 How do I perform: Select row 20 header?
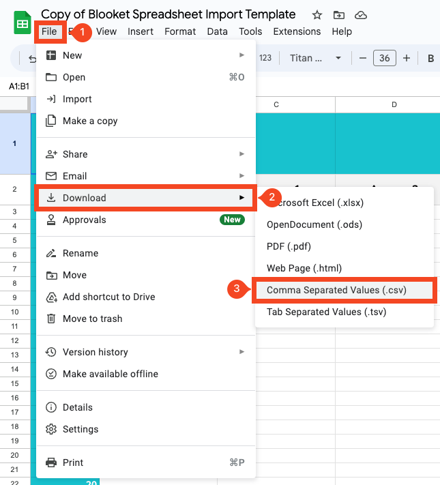click(x=14, y=455)
